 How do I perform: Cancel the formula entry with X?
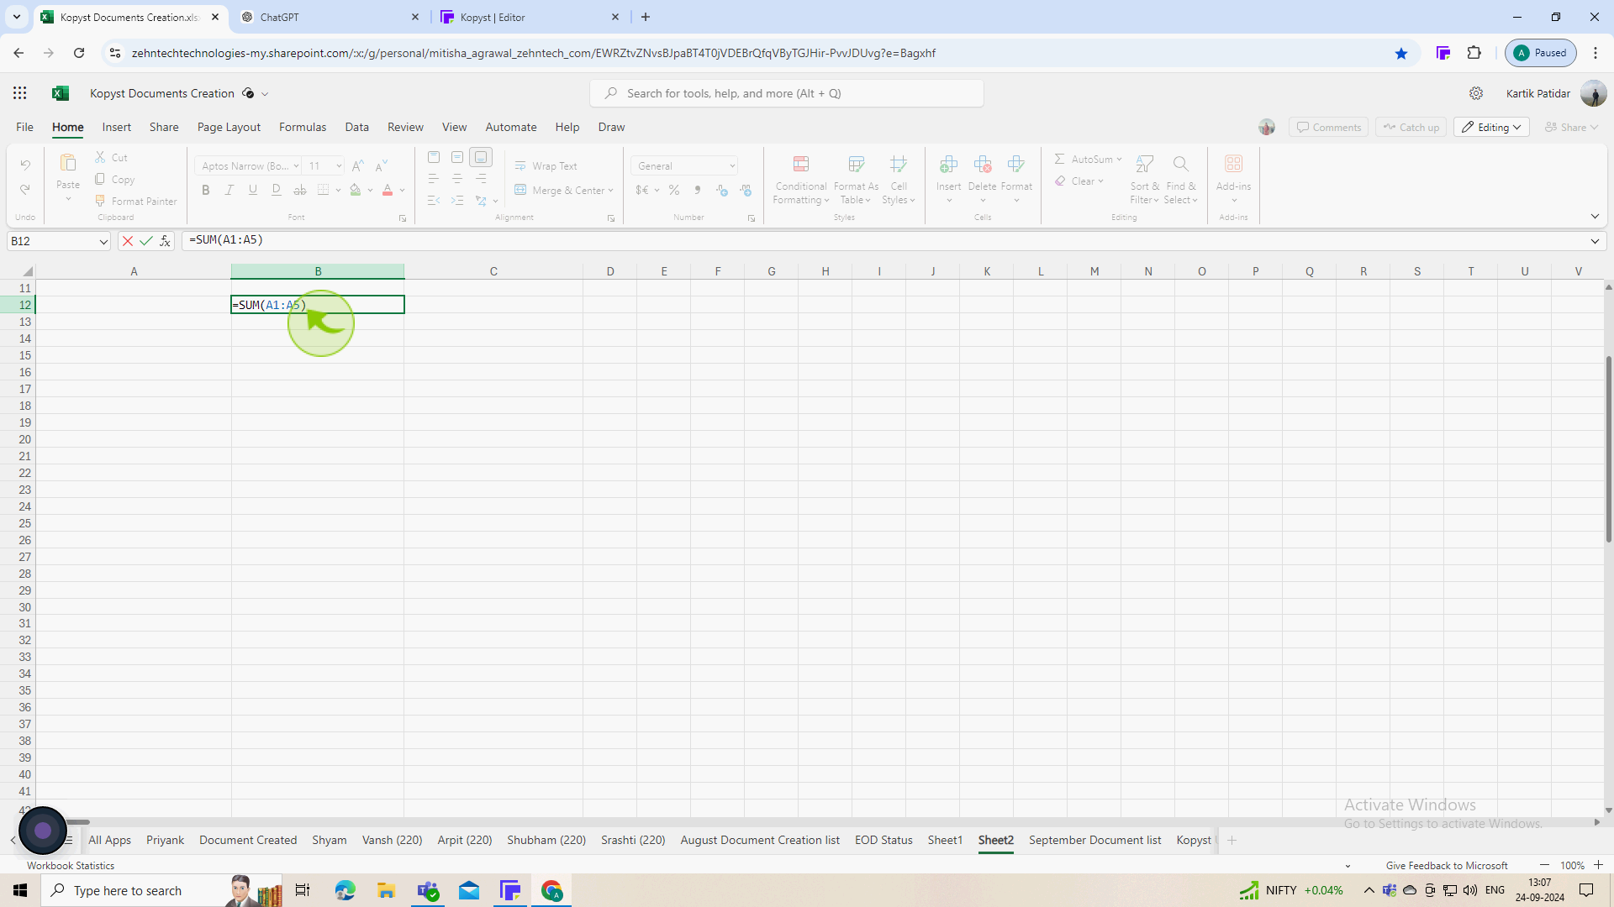click(x=127, y=241)
